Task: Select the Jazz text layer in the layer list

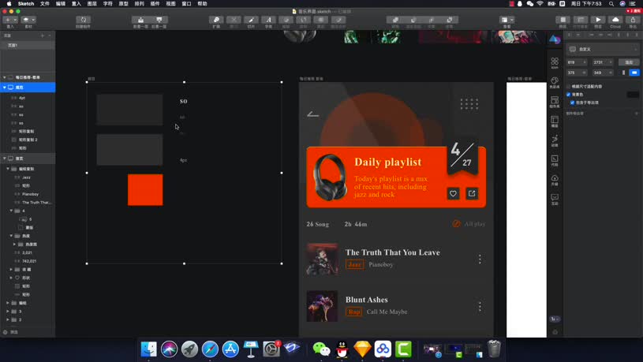Action: (28, 177)
